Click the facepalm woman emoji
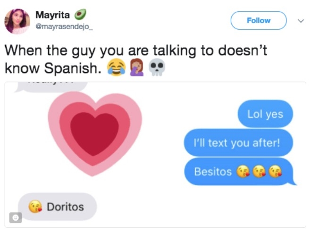Image resolution: width=319 pixels, height=232 pixels. (137, 67)
